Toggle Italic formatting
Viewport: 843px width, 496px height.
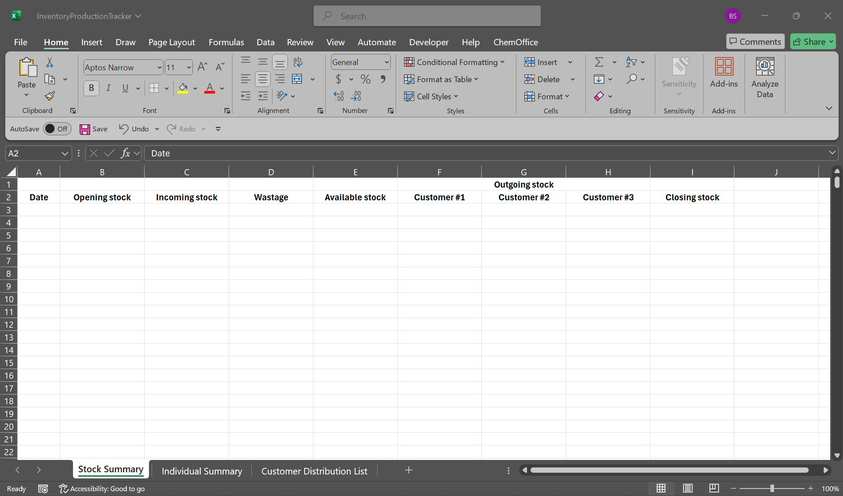click(108, 88)
